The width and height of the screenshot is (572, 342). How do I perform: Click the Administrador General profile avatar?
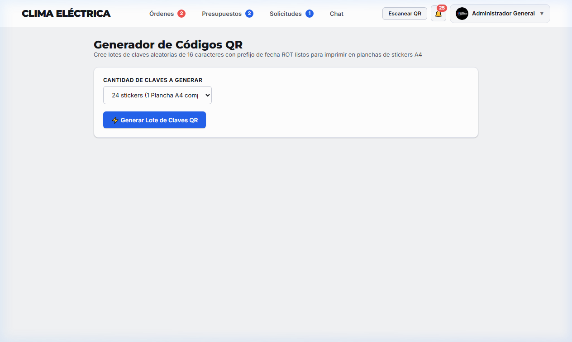(x=462, y=14)
